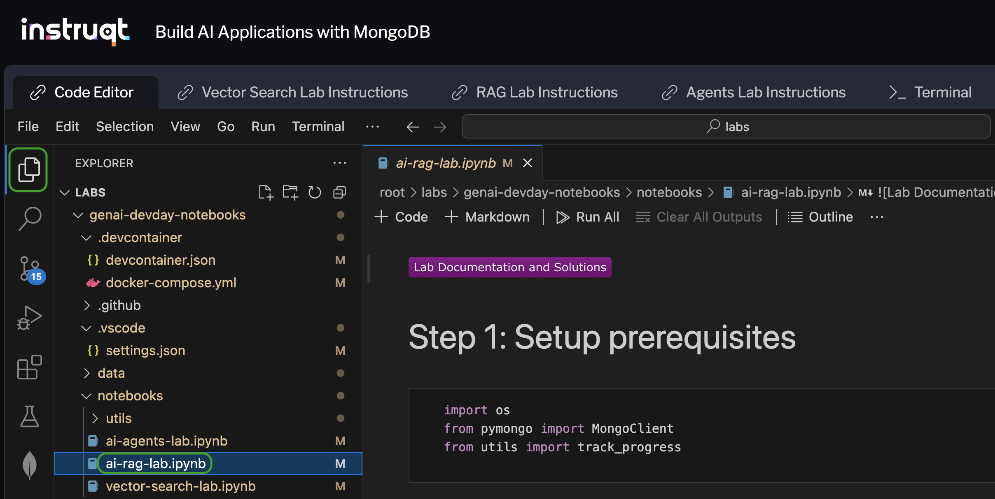Add a new Code cell

coord(401,217)
